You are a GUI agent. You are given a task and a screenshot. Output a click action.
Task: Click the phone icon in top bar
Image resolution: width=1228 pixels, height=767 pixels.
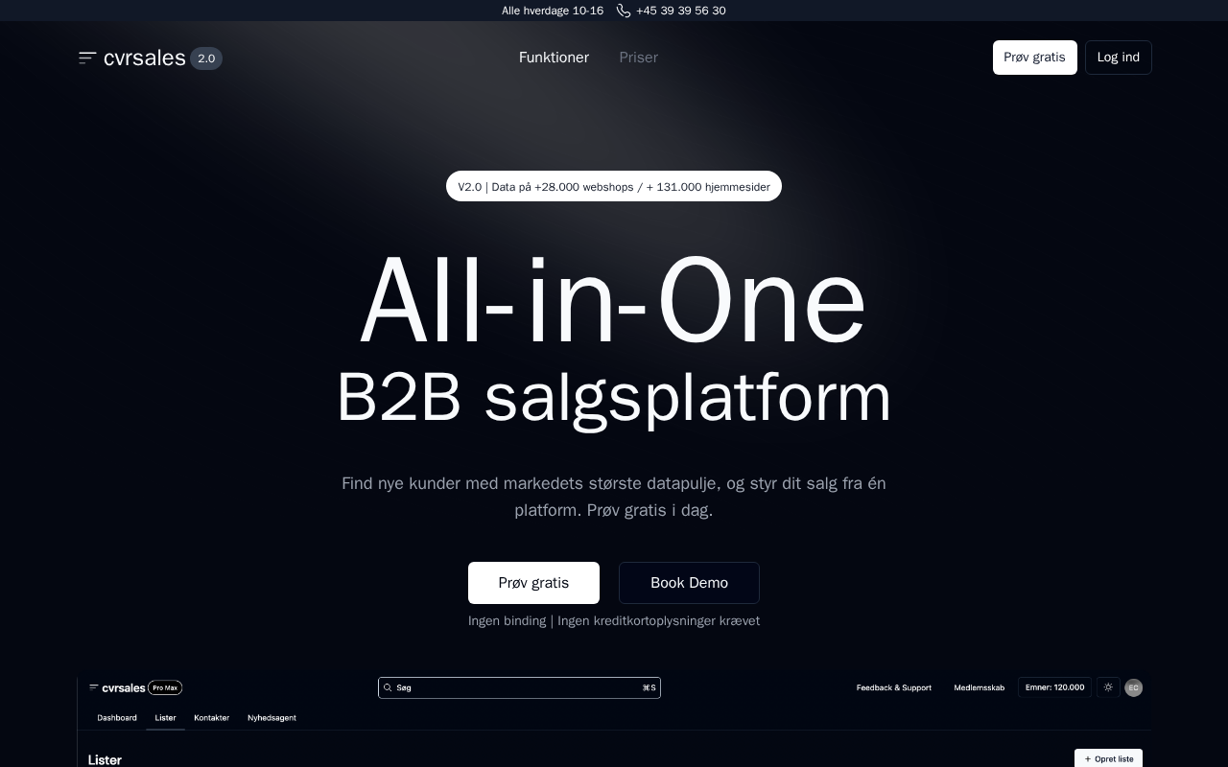pyautogui.click(x=624, y=11)
